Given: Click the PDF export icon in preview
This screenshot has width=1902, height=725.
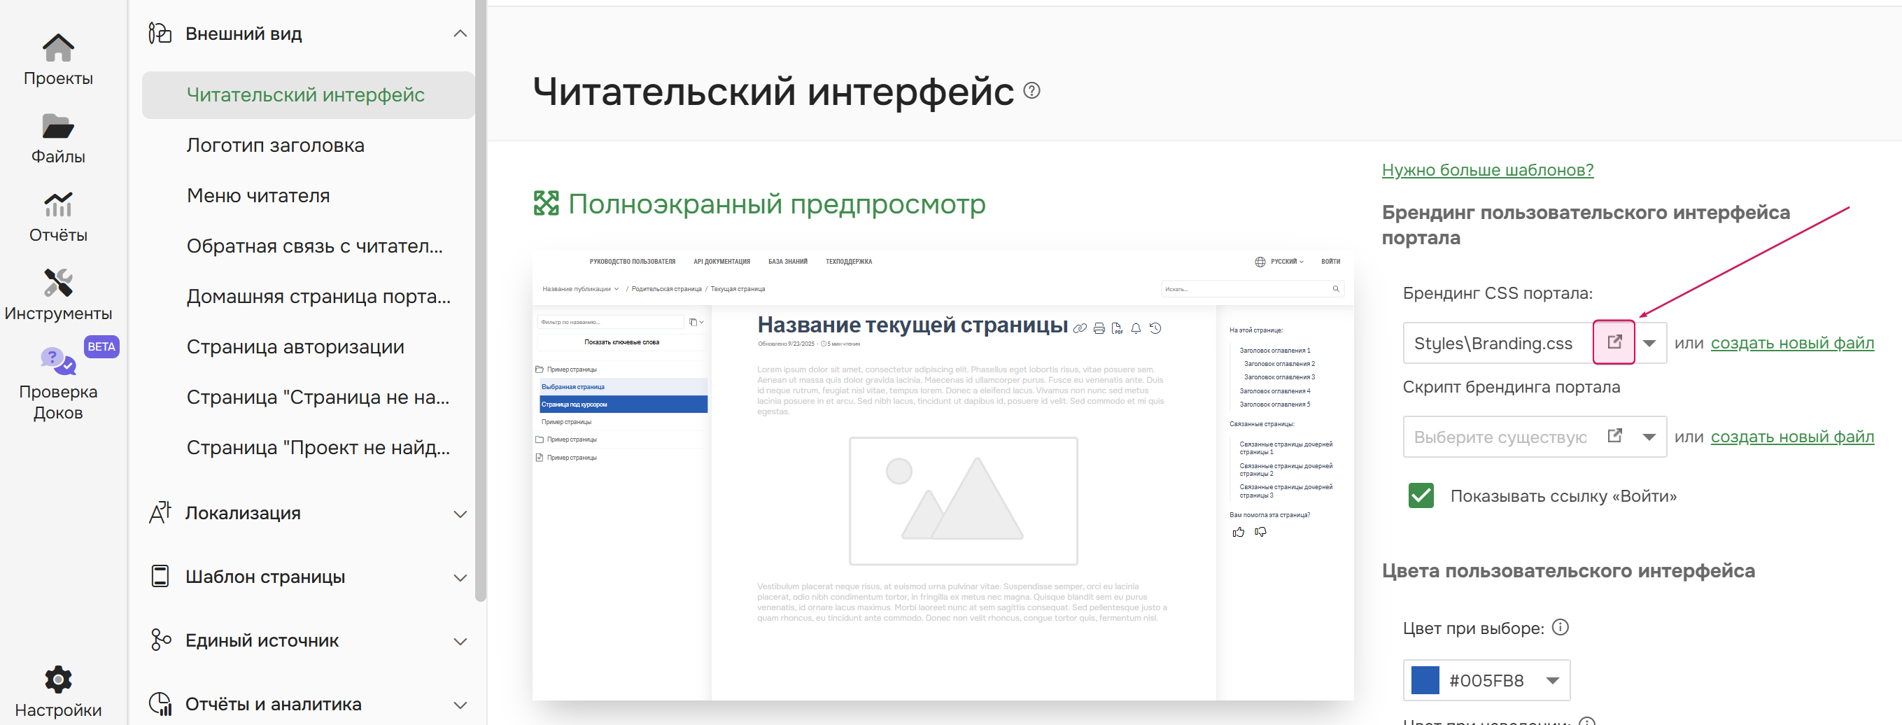Looking at the screenshot, I should click(1116, 328).
